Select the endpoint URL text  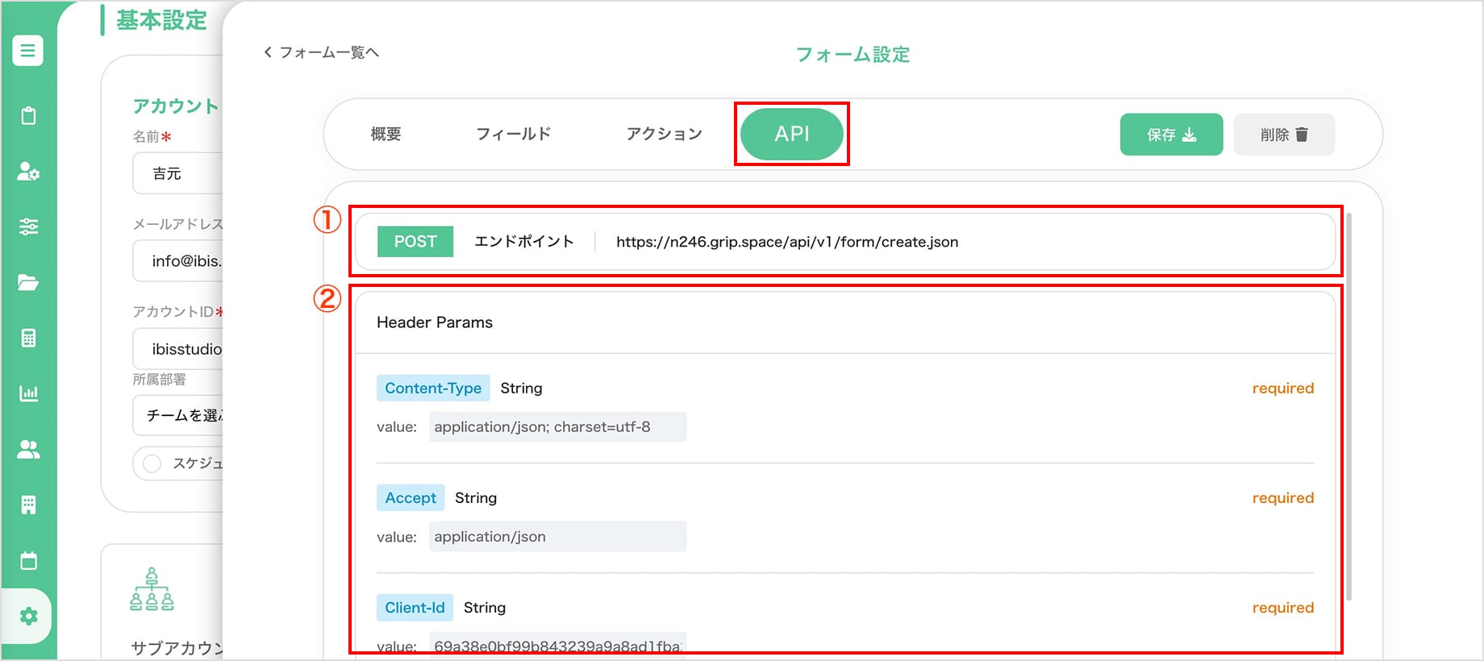pyautogui.click(x=787, y=242)
